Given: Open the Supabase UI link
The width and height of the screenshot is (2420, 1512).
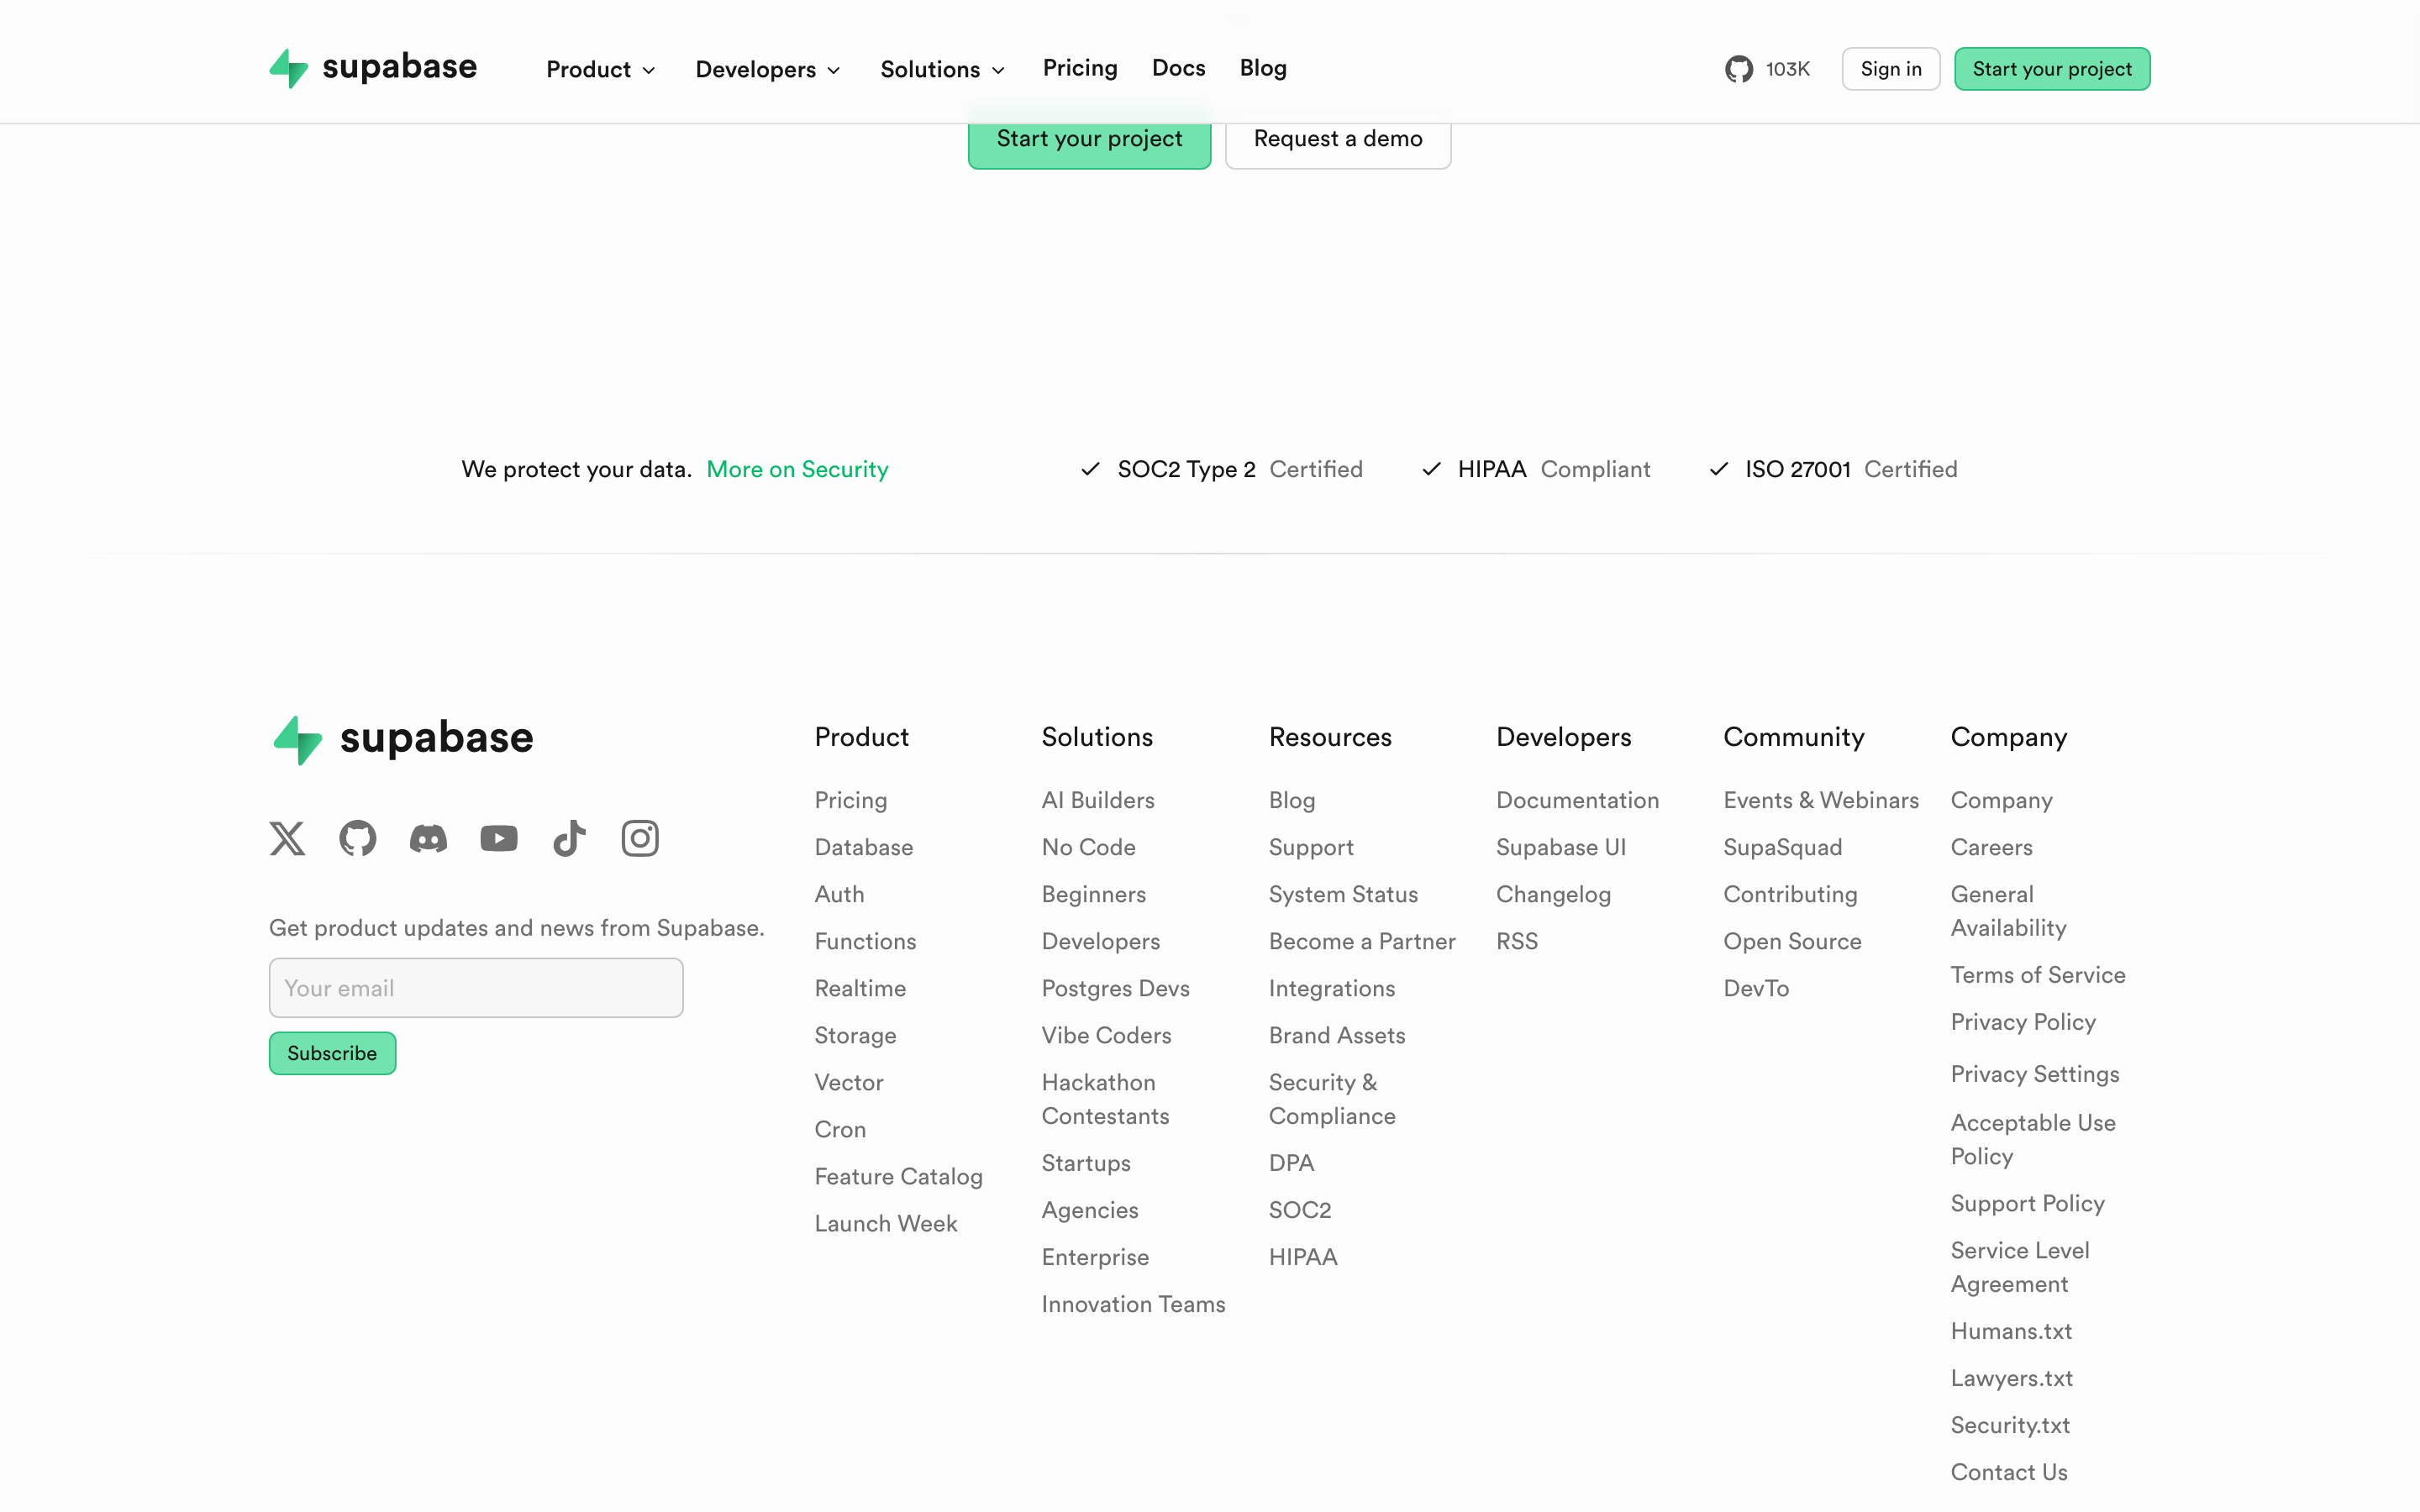Looking at the screenshot, I should (x=1560, y=847).
